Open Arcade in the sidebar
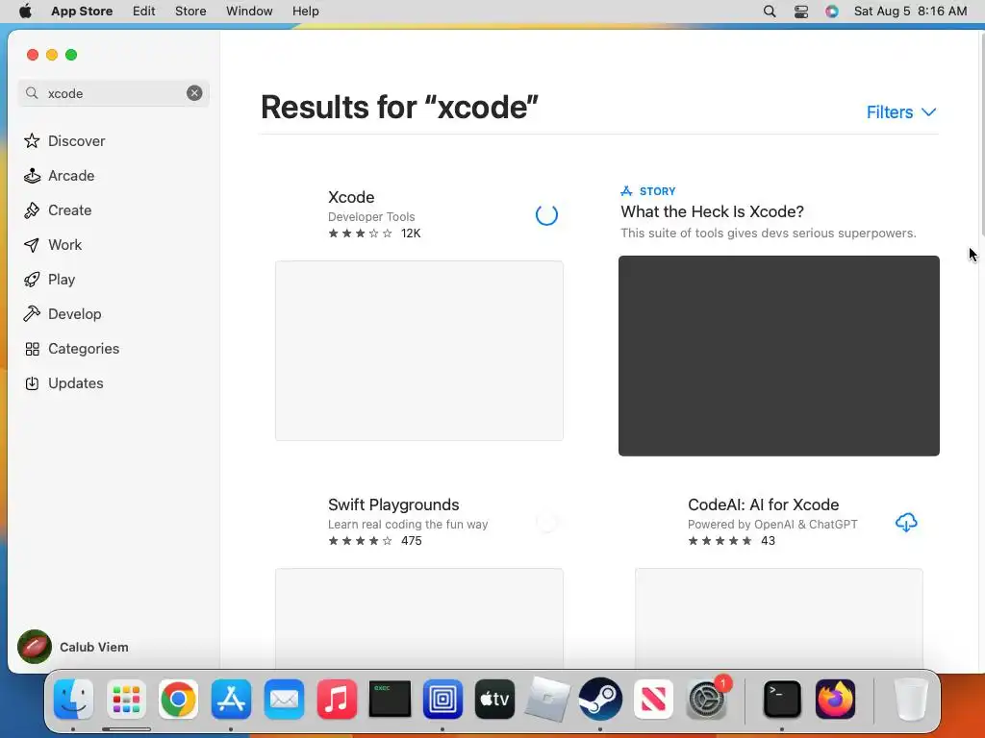Screen dimensions: 985x738 tap(59, 176)
